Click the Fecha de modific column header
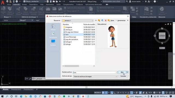The height and width of the screenshot is (98, 175). 89,24
